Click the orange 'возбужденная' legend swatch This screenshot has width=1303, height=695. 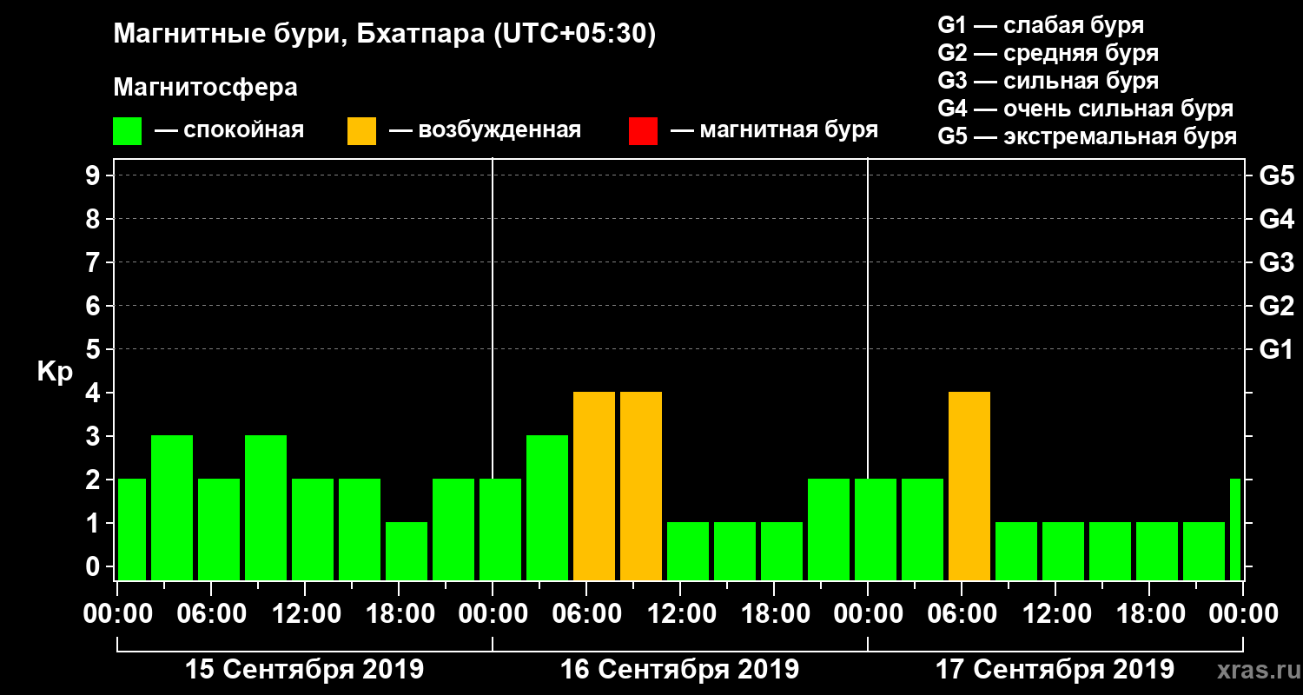pos(361,131)
